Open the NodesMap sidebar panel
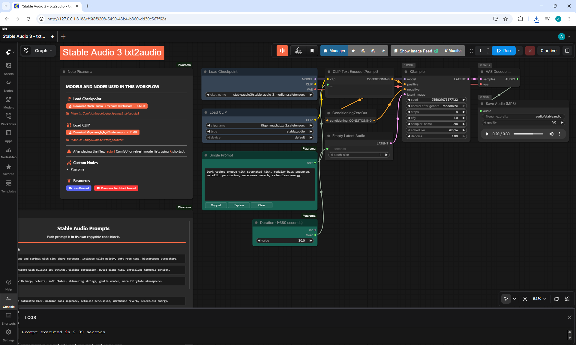The height and width of the screenshot is (345, 576). [x=9, y=153]
